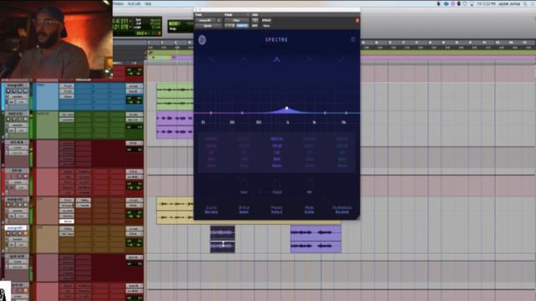Click the active band's frequency value
This screenshot has height=301, width=536.
[276, 140]
